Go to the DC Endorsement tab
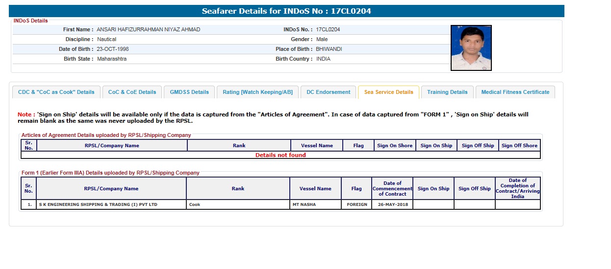Viewport: 611px width, 269px height. tap(328, 92)
